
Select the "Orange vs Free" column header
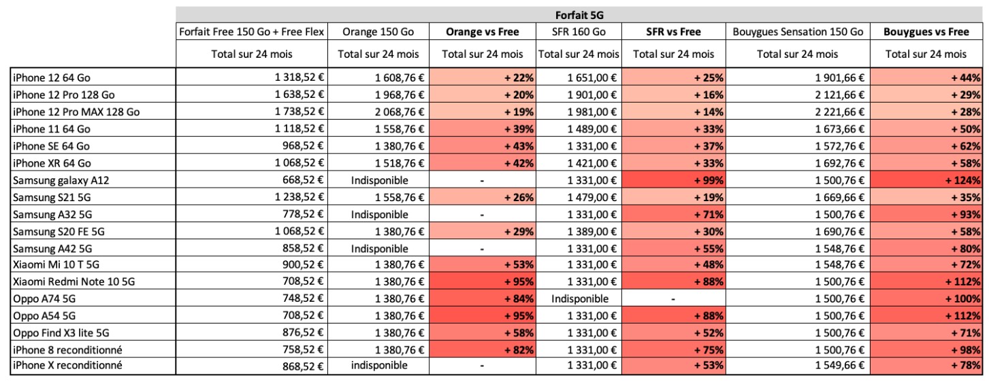(482, 31)
